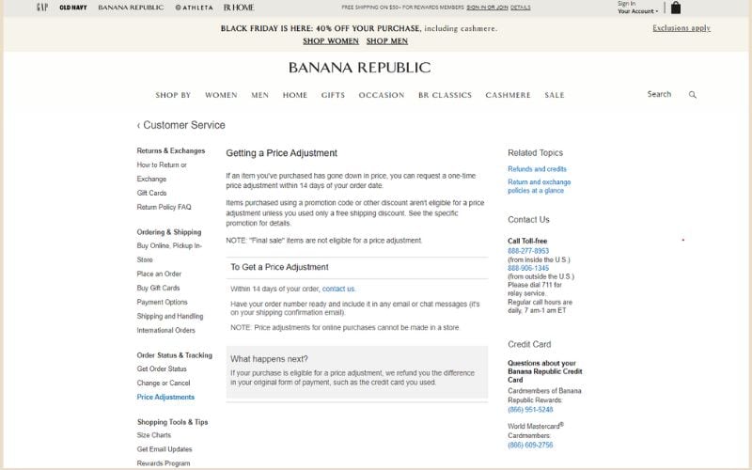
Task: Click the Returns & Exchanges heading
Action: pyautogui.click(x=171, y=150)
